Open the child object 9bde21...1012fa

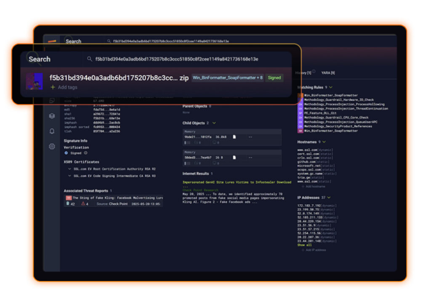[198, 137]
